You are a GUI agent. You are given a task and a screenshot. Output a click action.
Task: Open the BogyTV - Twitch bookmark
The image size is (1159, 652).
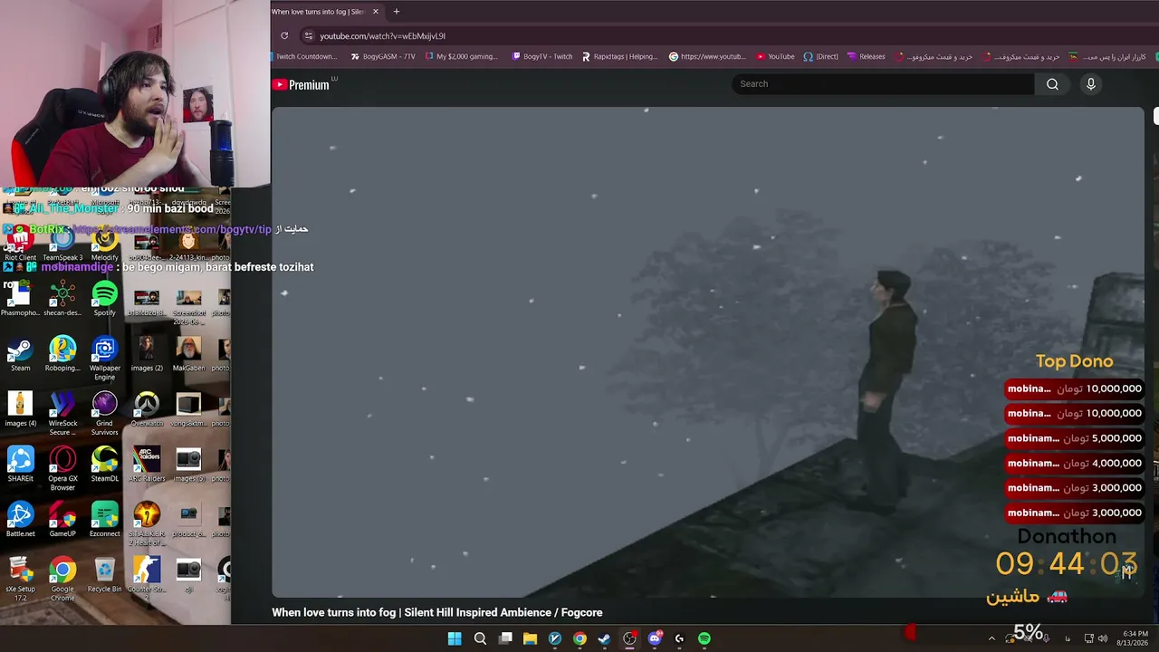click(542, 56)
